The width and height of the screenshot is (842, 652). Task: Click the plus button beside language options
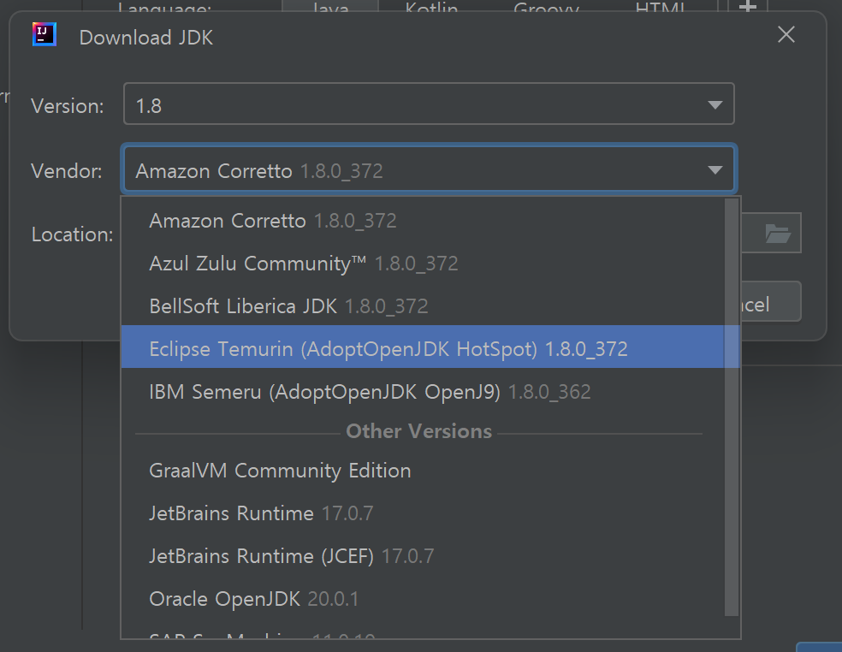pos(748,6)
